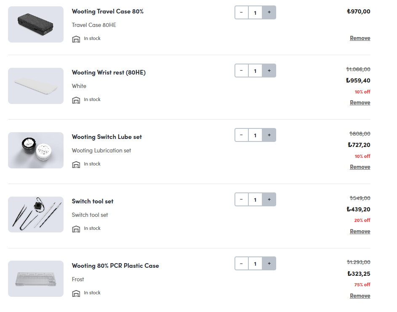Remove Wooting 80% PCR Plastic Case
397x312 pixels.
coord(360,296)
